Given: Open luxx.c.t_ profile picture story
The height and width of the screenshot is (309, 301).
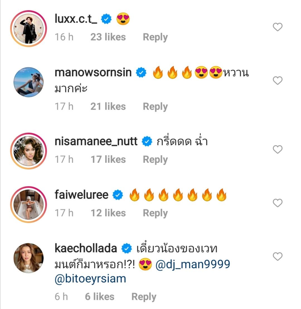Looking at the screenshot, I should tap(28, 28).
